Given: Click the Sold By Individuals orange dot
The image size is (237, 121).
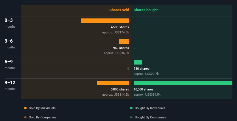Looking at the screenshot, I should [25, 108].
